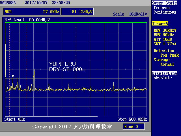Click the 31.12dBµV marker level readout

point(77,12)
